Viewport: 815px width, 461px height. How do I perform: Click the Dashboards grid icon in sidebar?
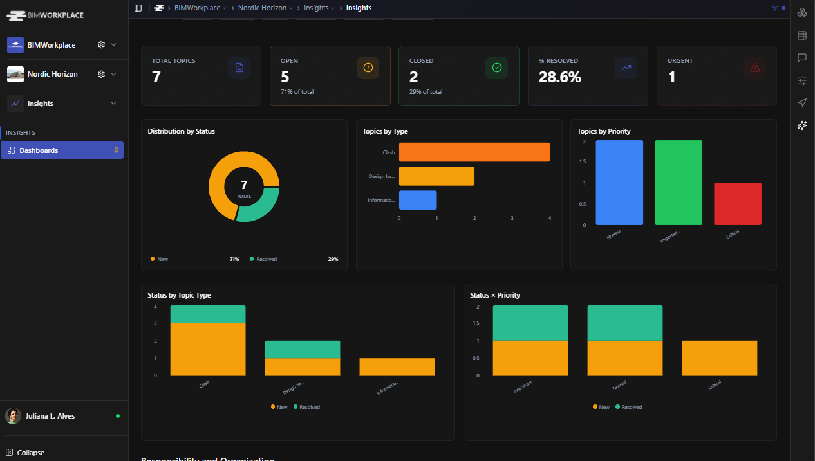pyautogui.click(x=11, y=150)
